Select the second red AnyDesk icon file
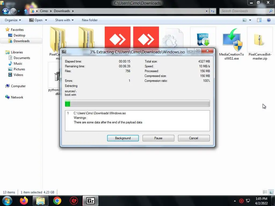275x206 pixels. click(x=146, y=37)
